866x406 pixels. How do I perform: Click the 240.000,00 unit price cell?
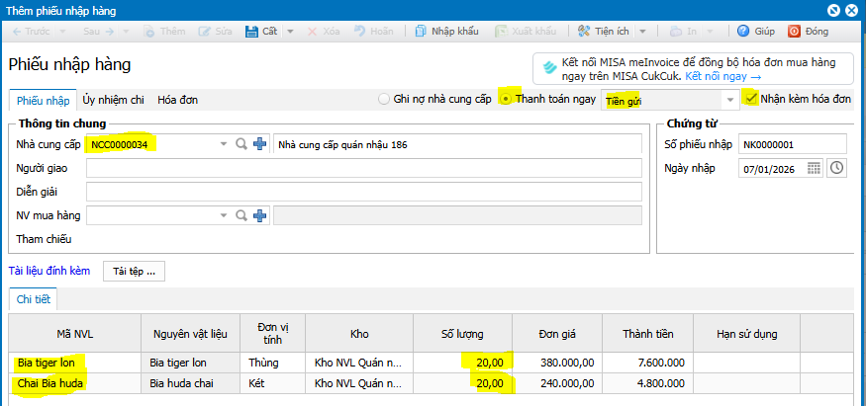557,383
